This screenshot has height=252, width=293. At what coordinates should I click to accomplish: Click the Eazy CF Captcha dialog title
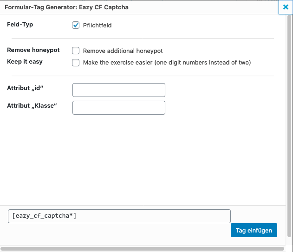coord(66,7)
